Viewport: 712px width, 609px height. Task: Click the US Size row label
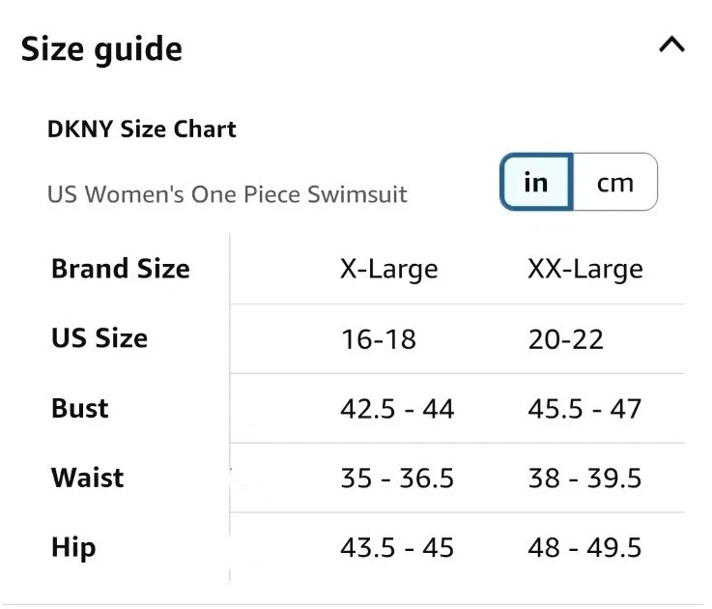coord(100,338)
